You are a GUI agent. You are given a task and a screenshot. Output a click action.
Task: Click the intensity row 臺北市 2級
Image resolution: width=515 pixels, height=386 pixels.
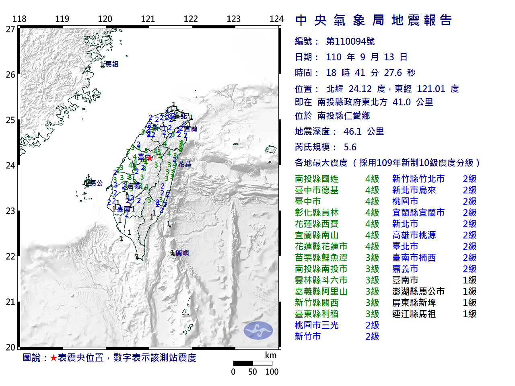point(435,246)
